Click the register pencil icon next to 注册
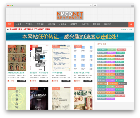140x118 pixels. (x=128, y=30)
